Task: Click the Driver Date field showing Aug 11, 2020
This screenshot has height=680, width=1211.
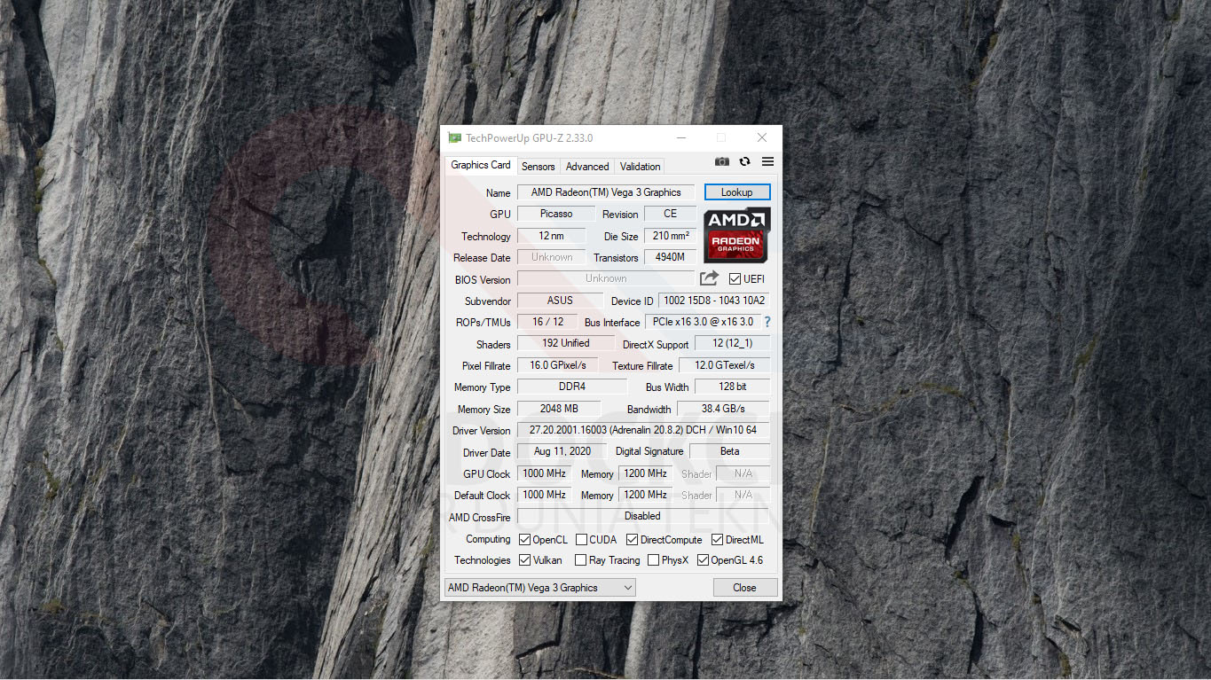Action: pos(562,451)
